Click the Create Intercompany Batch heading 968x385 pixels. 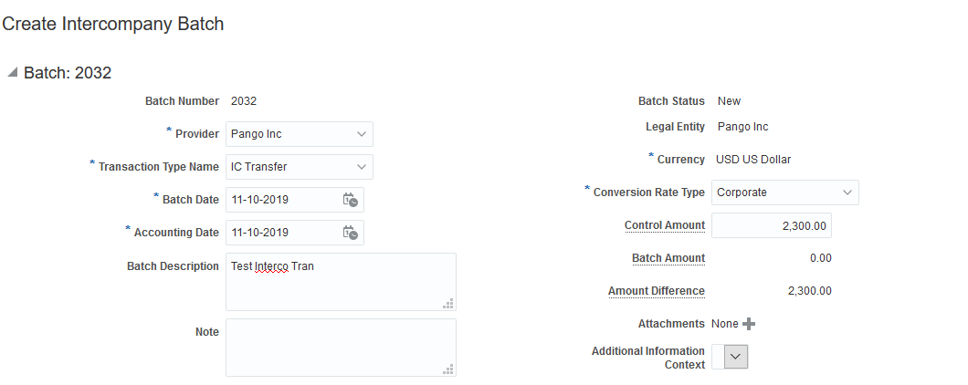tap(113, 25)
